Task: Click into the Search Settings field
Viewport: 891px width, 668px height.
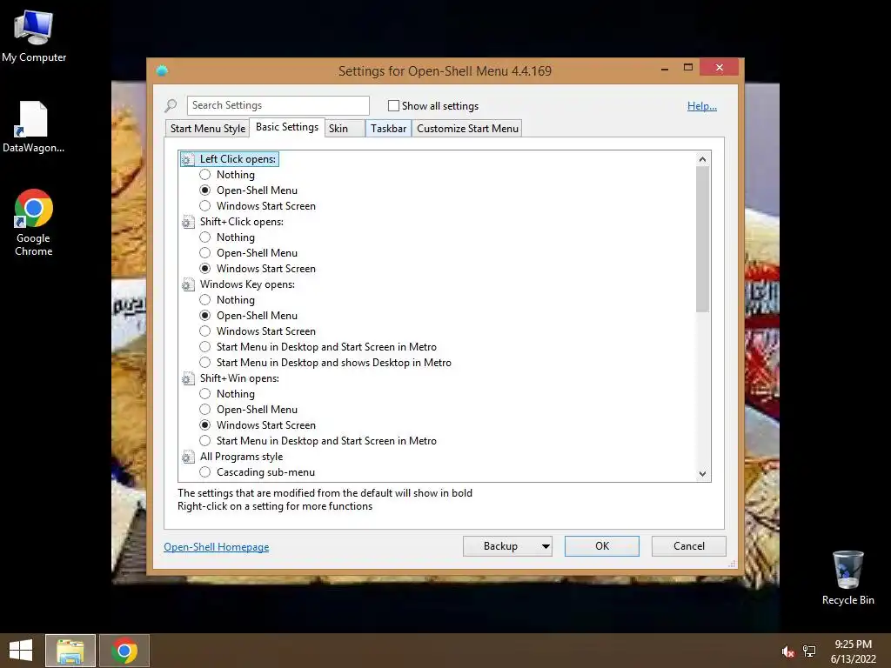Action: [x=278, y=105]
